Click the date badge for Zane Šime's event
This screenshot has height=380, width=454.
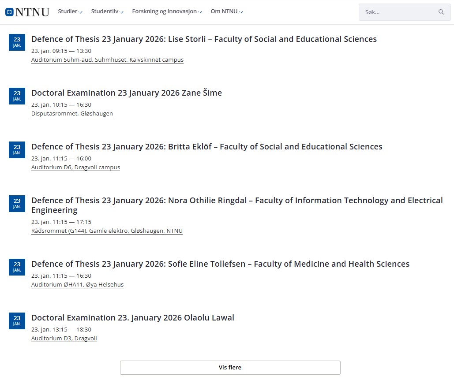tap(17, 96)
